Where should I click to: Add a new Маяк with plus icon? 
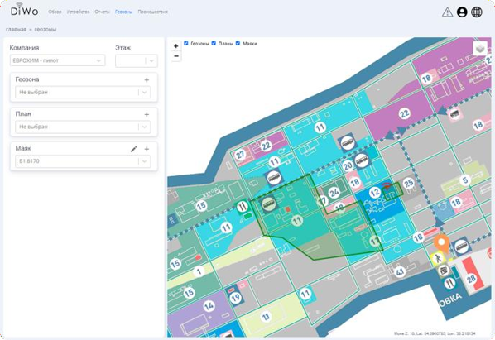coord(147,149)
